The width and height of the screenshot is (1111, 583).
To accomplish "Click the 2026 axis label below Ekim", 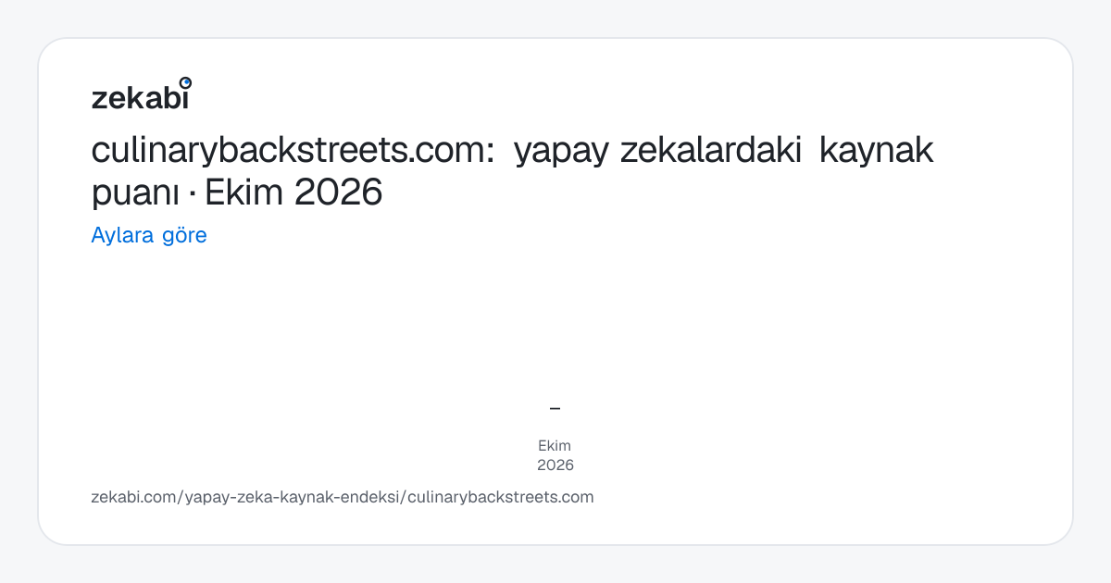I will (555, 465).
